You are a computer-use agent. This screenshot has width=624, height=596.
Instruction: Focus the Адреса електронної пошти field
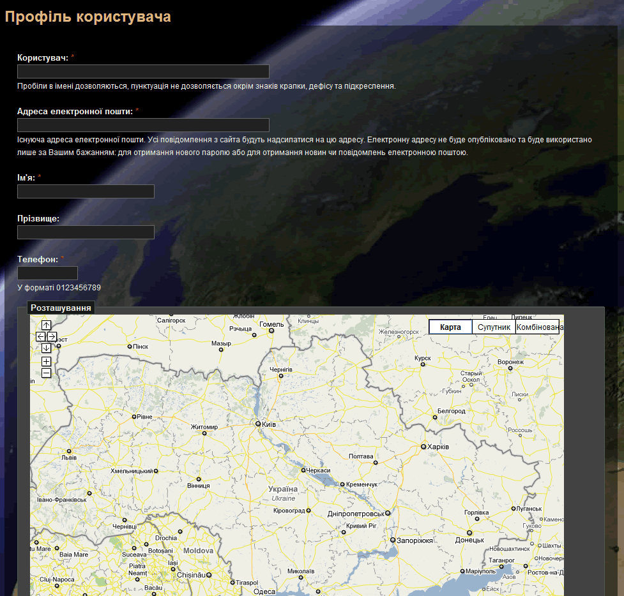point(143,125)
